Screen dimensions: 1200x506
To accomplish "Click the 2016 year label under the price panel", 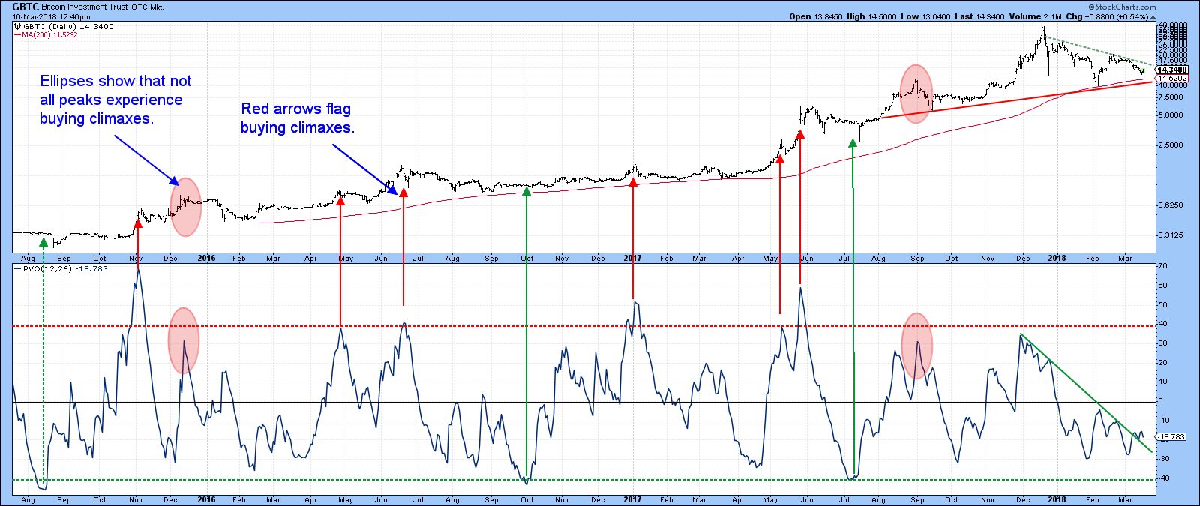I will coord(206,258).
